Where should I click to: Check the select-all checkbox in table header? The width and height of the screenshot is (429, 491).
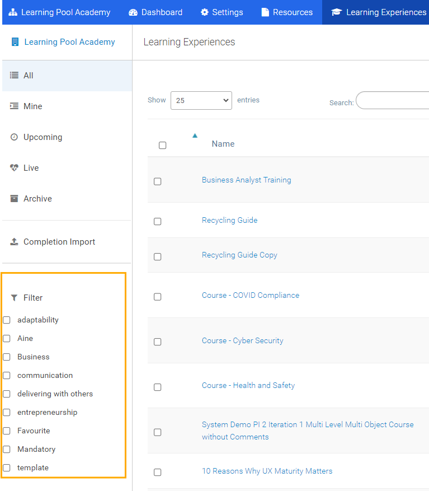[163, 146]
